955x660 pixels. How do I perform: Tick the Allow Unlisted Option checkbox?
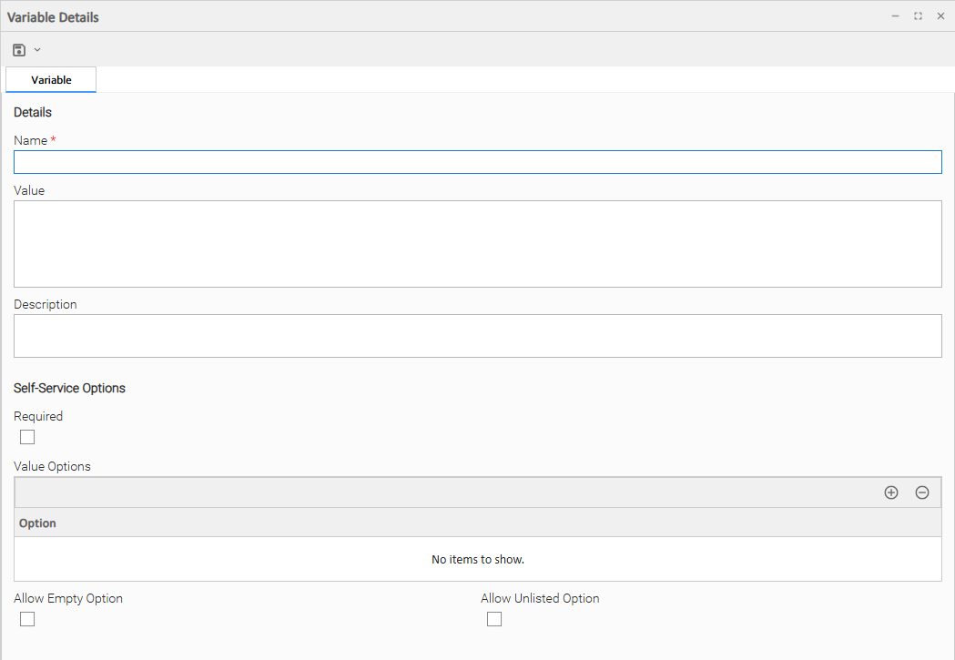point(494,619)
